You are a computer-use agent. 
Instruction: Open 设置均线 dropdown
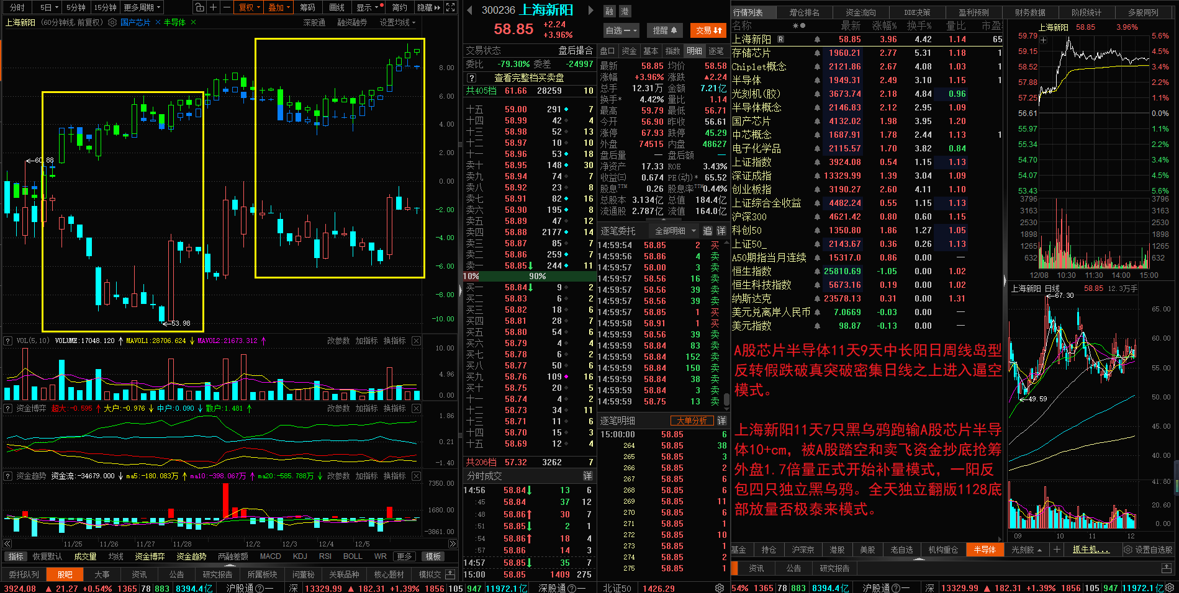point(398,22)
